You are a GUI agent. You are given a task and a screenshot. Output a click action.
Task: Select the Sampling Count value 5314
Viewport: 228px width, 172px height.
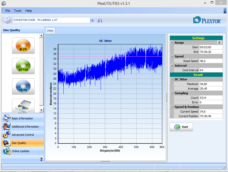click(211, 97)
